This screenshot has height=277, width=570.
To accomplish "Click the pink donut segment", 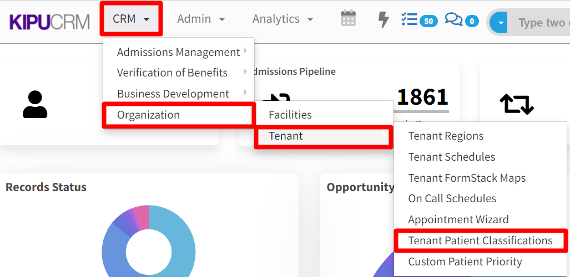I will tap(143, 217).
